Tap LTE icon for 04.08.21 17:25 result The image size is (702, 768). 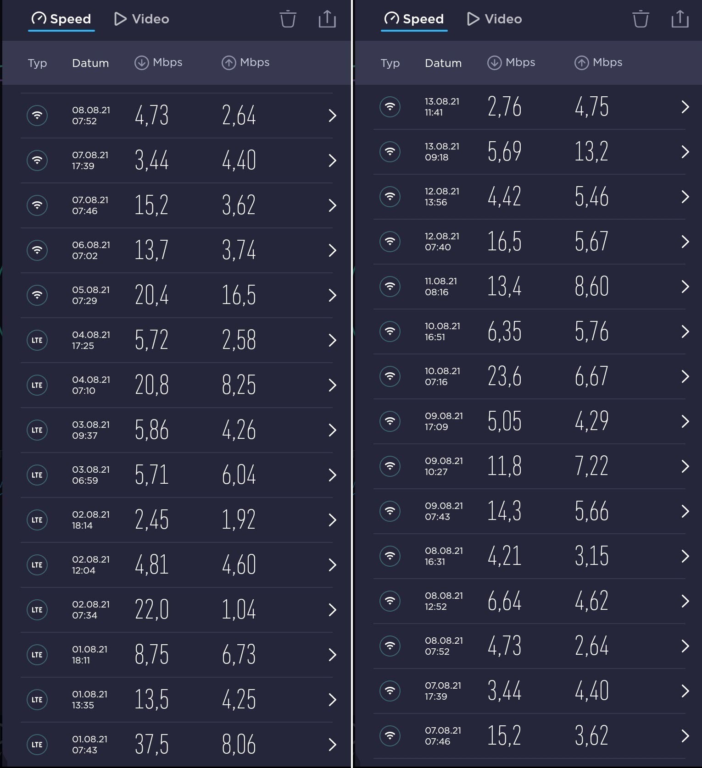tap(37, 340)
